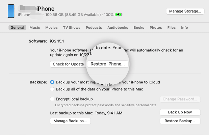This screenshot has height=135, width=209.
Task: Switch to the Photos tab
Action: 156,27
